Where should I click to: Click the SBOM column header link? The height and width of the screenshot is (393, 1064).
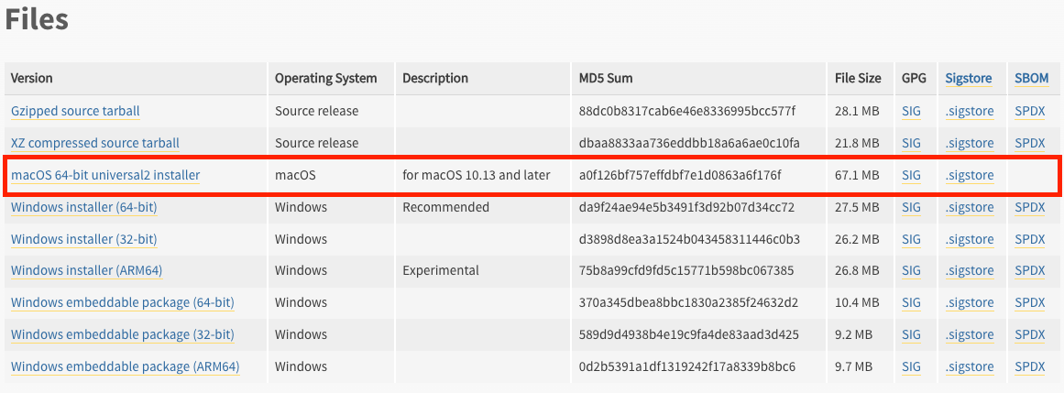point(1031,79)
